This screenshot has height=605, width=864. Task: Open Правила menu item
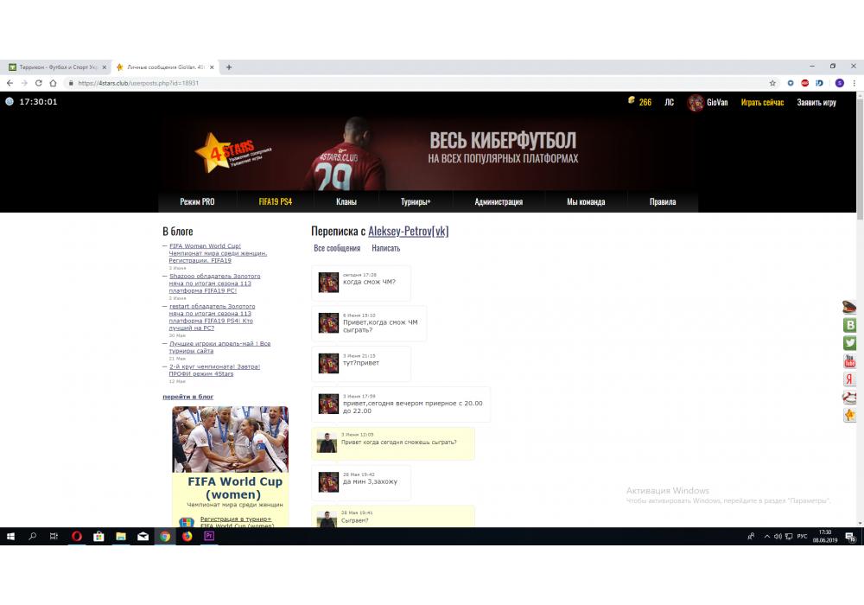click(x=663, y=201)
